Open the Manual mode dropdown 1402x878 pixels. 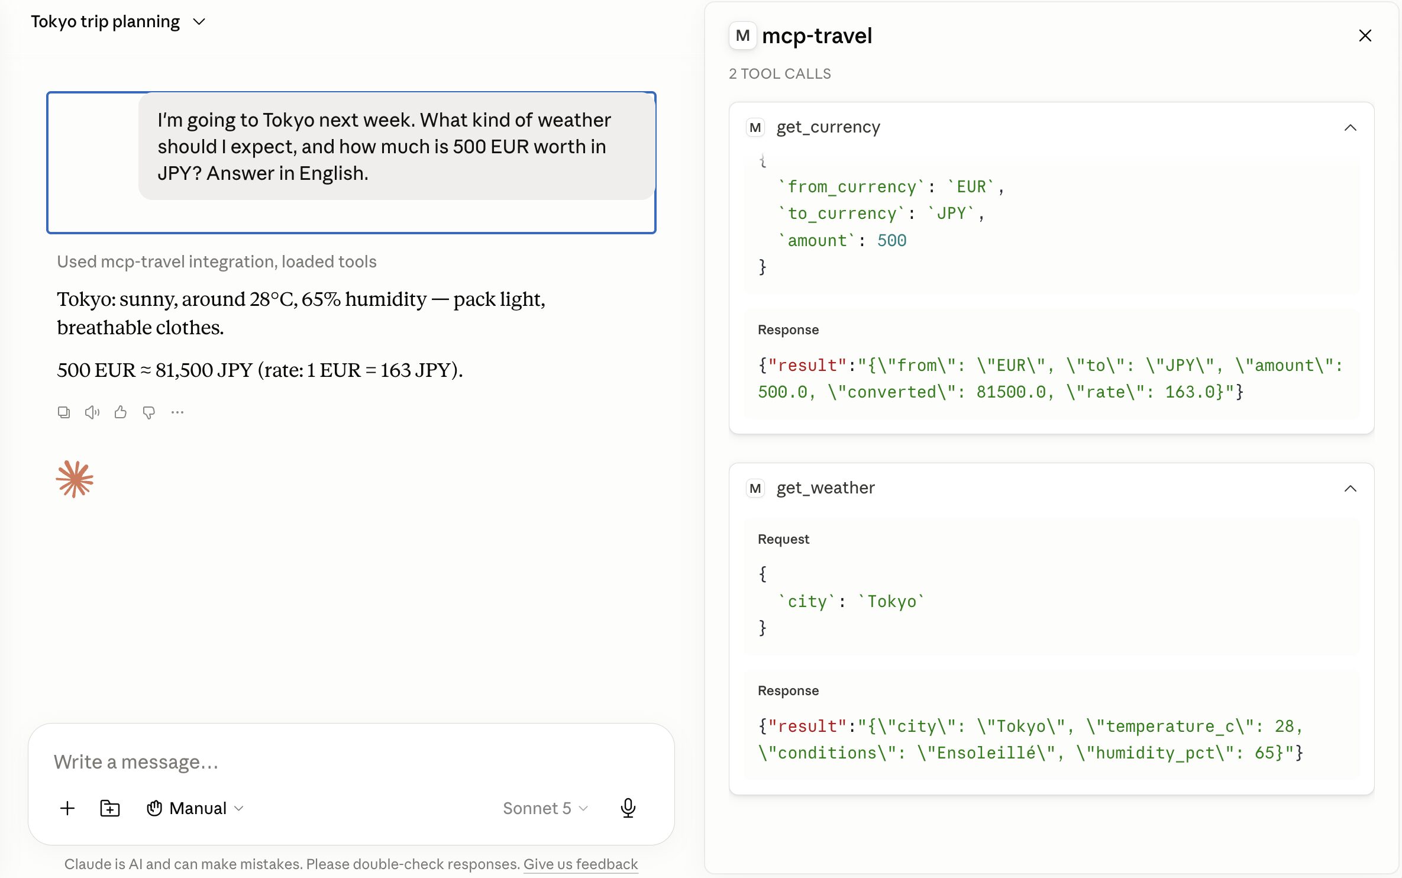point(195,808)
